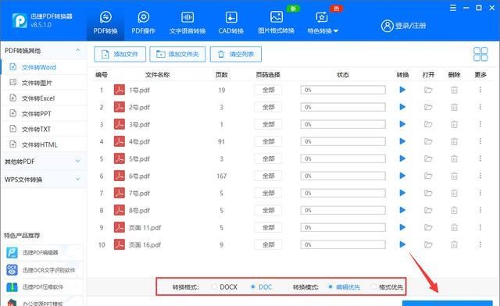Viewport: 500px width, 306px height.
Task: Click PDF icon of 2号.pdf
Action: click(x=120, y=107)
